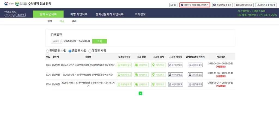This screenshot has height=139, width=279.
Task: Click the 홈 home button
Action: 173,5
